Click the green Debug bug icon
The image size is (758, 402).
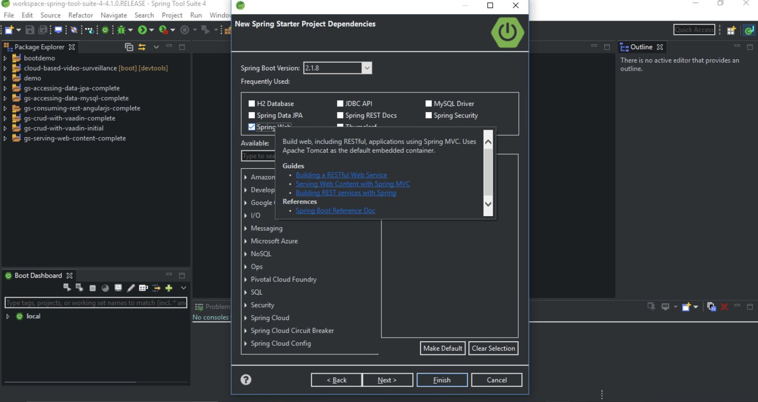[121, 30]
